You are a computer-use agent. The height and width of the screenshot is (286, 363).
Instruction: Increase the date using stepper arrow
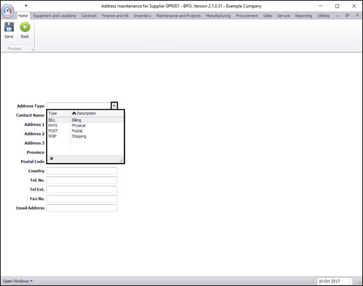[349, 280]
